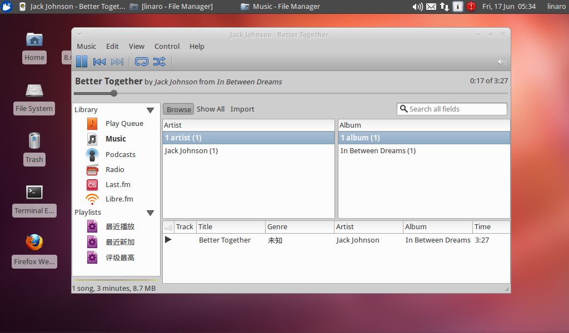Image resolution: width=569 pixels, height=333 pixels.
Task: Open the Trash desktop icon
Action: pos(34,140)
